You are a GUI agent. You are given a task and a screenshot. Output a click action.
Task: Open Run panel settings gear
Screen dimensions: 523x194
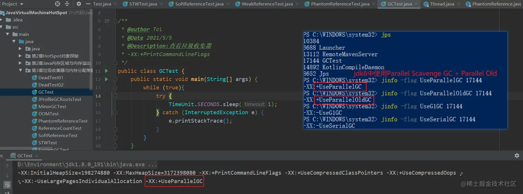click(517, 156)
